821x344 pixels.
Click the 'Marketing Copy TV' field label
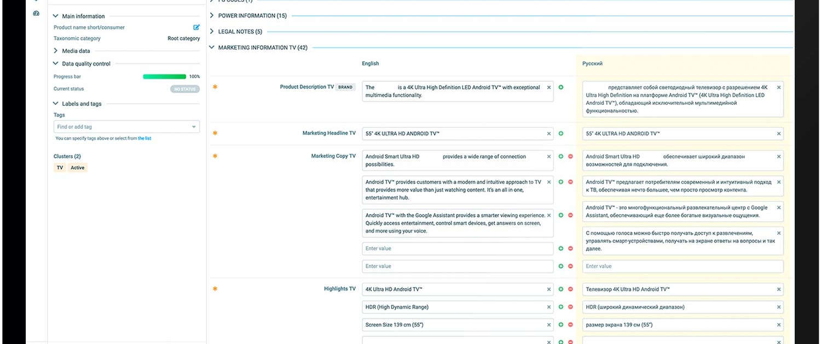pyautogui.click(x=333, y=156)
